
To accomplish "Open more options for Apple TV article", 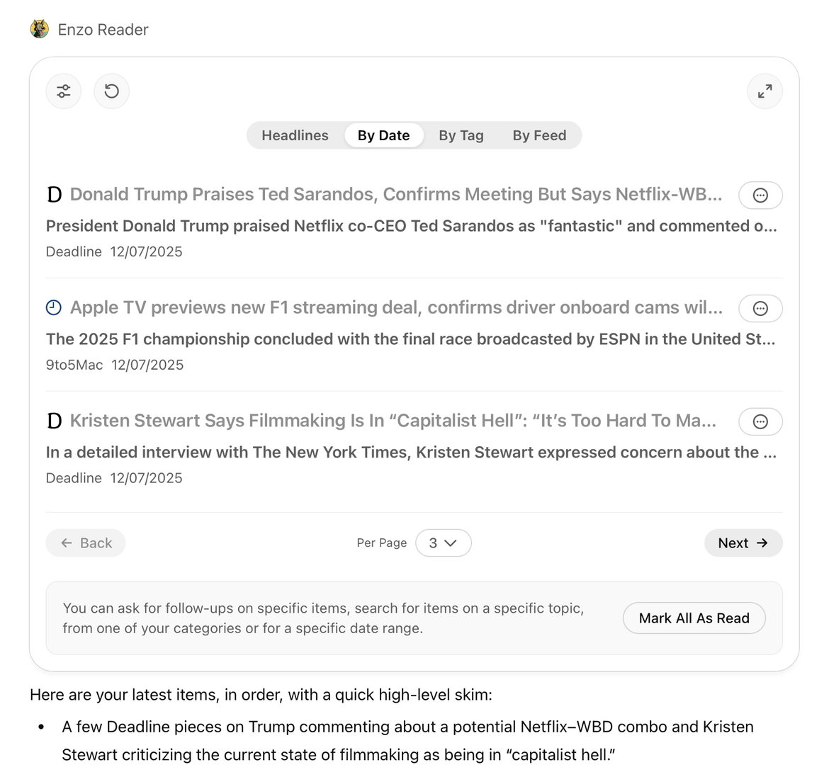I will click(760, 309).
